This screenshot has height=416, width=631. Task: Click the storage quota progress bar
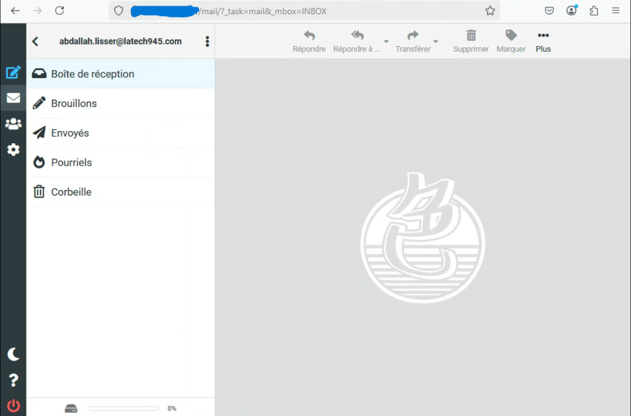(x=123, y=409)
